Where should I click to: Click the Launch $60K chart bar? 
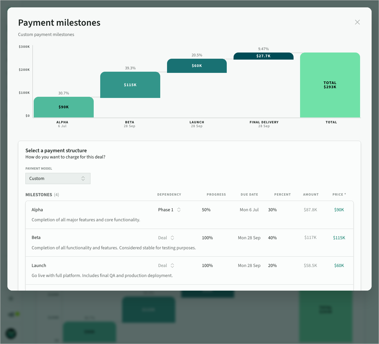pyautogui.click(x=197, y=66)
